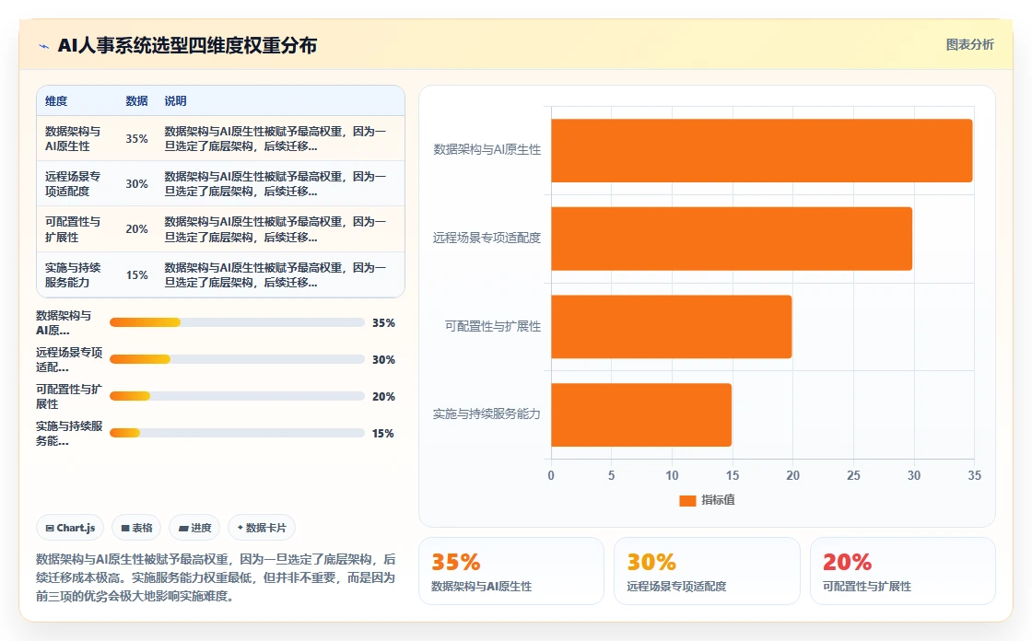Viewport: 1032px width, 641px height.
Task: Click the 可配置性与扩展性 chart bar
Action: point(672,327)
